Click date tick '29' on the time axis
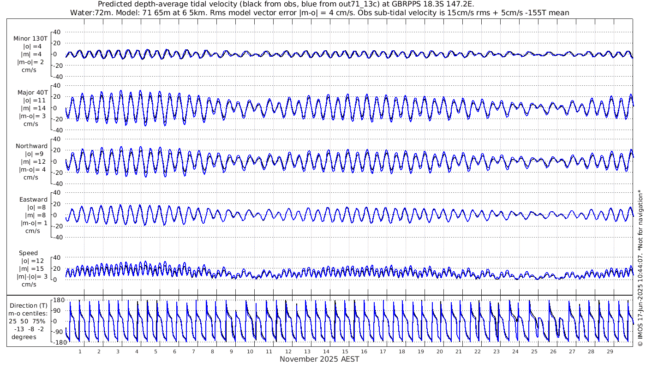This screenshot has height=369, width=646. [x=610, y=351]
